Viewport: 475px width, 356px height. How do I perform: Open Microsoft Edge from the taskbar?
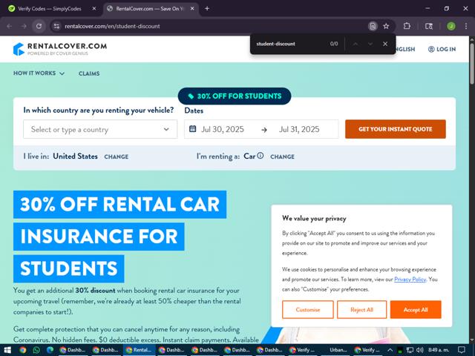50,350
